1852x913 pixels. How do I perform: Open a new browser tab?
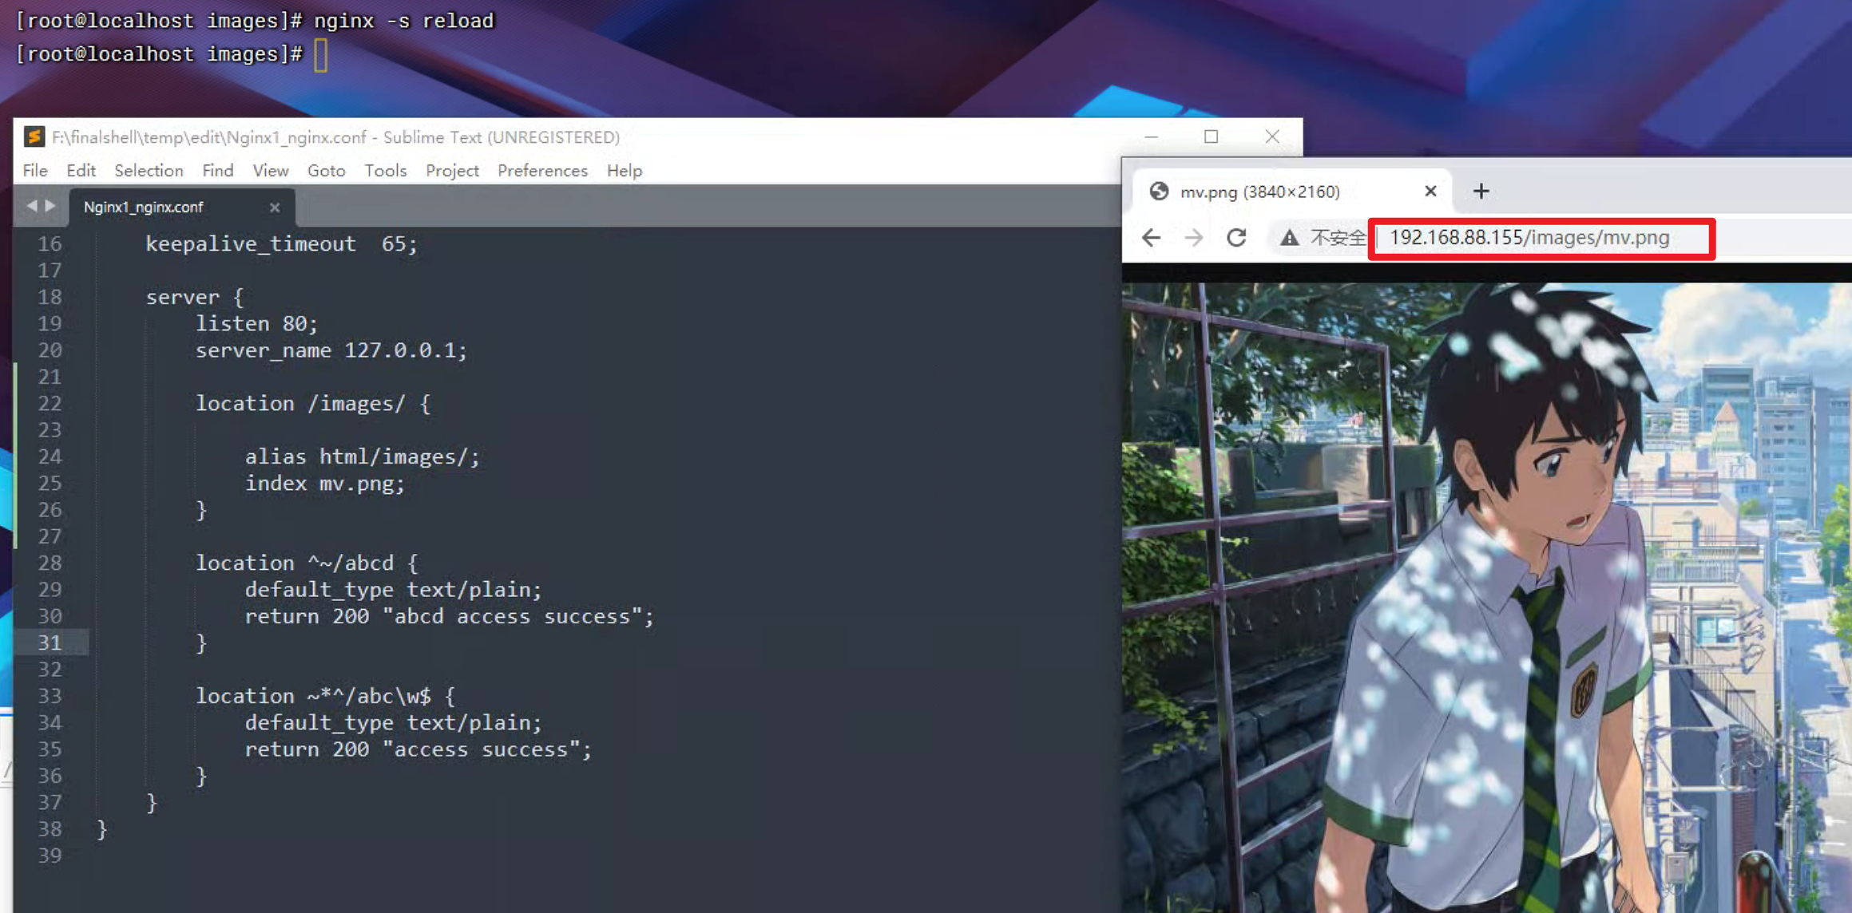click(x=1481, y=192)
